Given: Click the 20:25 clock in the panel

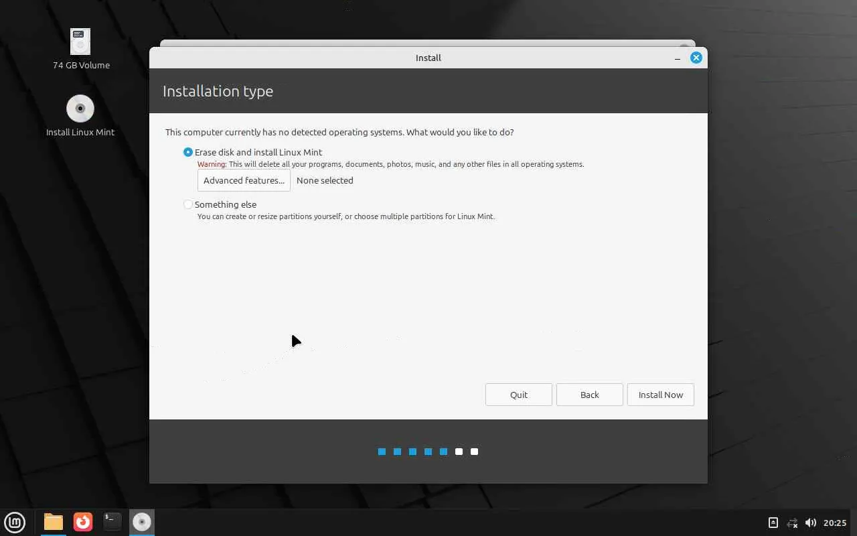Looking at the screenshot, I should pyautogui.click(x=835, y=523).
